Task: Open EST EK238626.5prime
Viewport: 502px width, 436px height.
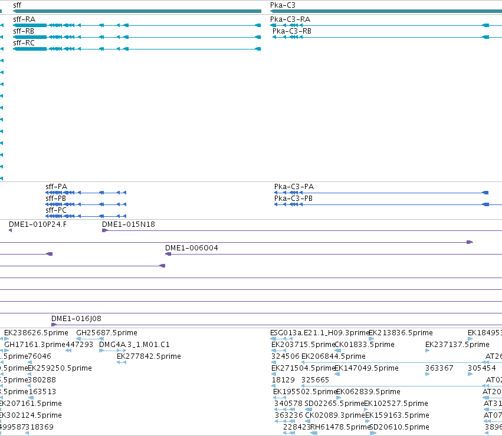Action: tap(36, 333)
